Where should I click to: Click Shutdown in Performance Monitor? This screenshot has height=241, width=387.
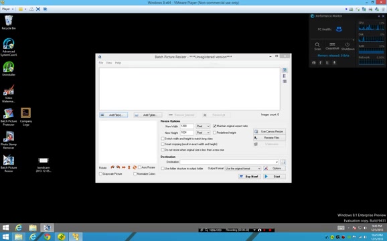click(x=347, y=46)
